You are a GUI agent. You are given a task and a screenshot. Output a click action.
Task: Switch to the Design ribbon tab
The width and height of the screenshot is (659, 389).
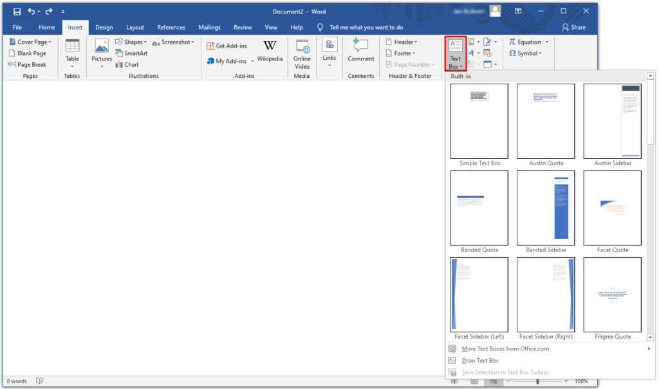[x=104, y=27]
